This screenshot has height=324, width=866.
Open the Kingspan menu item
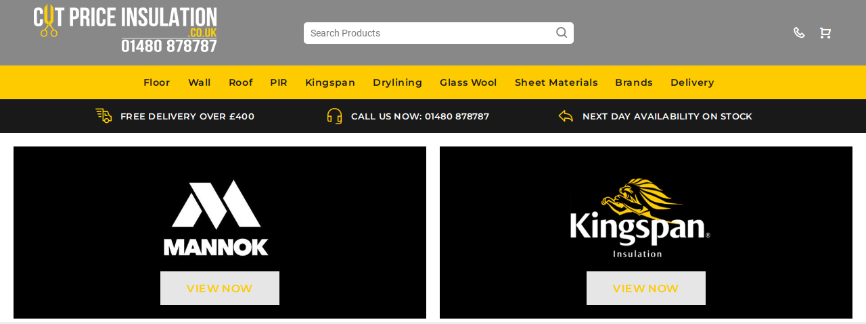pos(330,82)
